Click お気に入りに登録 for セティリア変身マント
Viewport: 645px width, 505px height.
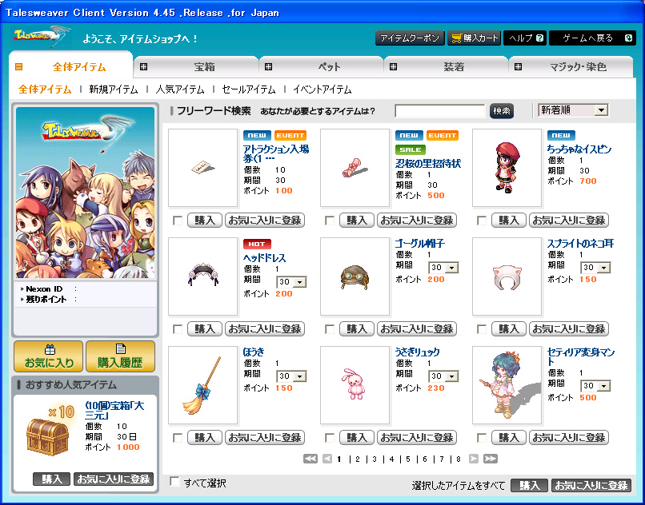tap(569, 438)
